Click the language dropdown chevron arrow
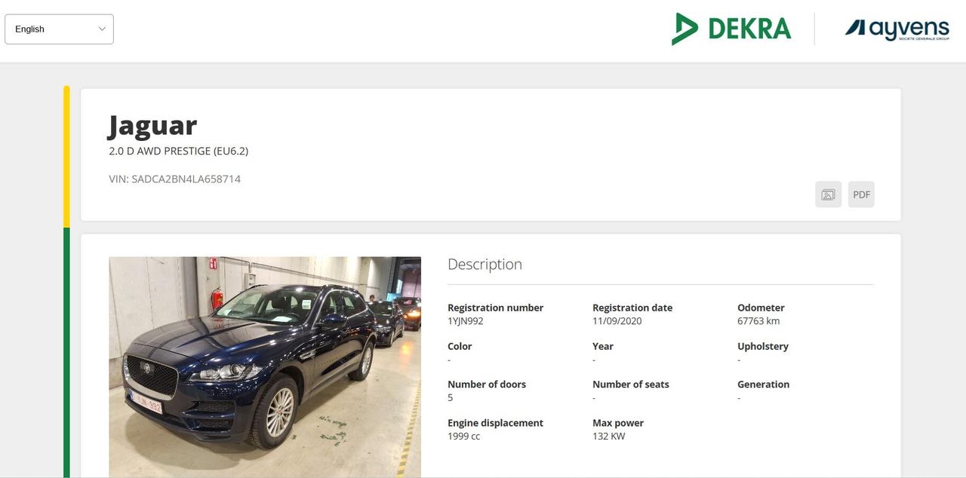 tap(102, 29)
